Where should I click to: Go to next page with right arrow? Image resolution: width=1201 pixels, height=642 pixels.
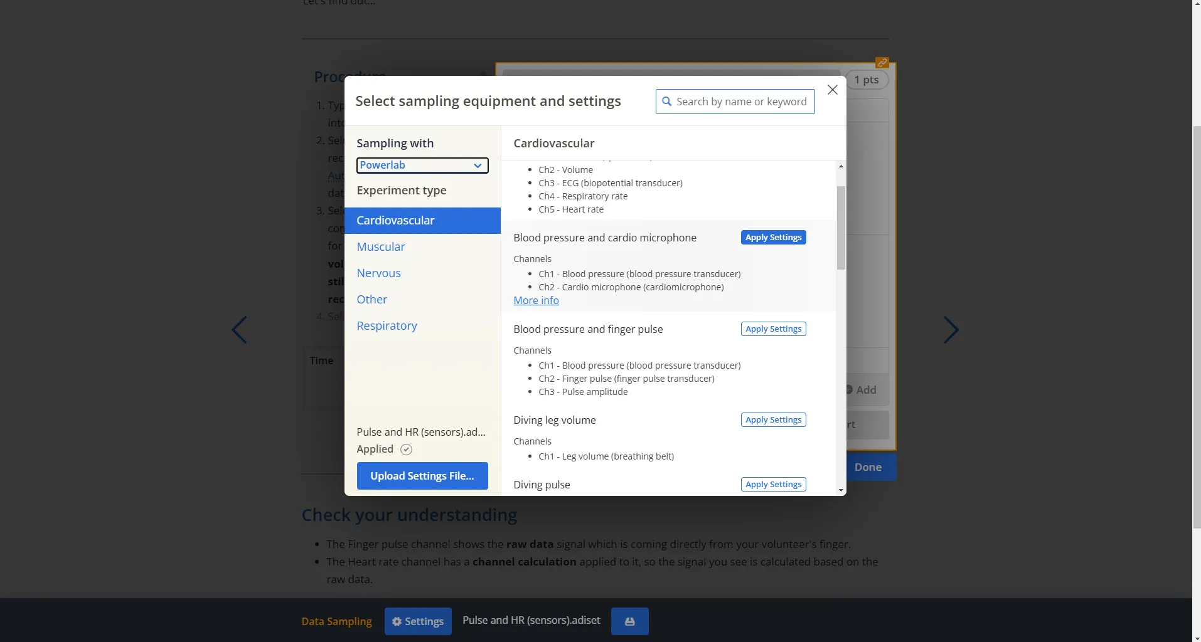coord(951,330)
